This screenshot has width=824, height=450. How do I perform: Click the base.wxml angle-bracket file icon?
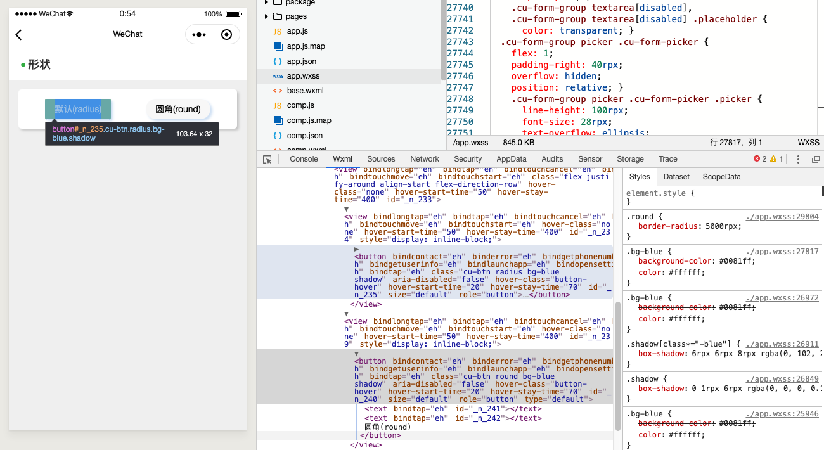point(278,91)
